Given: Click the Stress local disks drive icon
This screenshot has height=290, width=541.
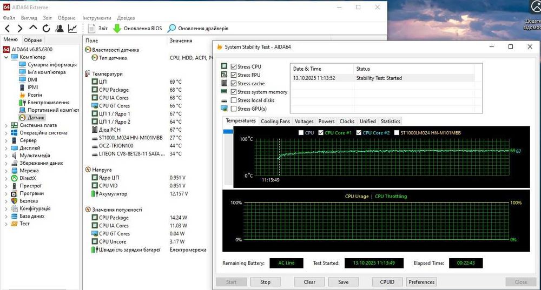Looking at the screenshot, I should pyautogui.click(x=225, y=100).
